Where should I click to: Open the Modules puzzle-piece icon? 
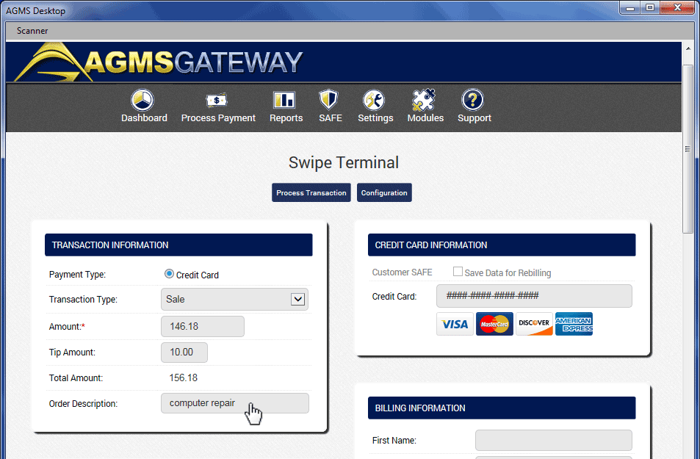click(423, 100)
